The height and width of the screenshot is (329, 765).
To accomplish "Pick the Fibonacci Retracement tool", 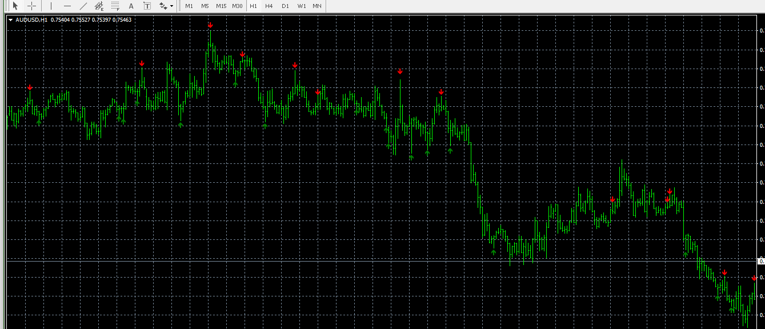I will tap(115, 6).
